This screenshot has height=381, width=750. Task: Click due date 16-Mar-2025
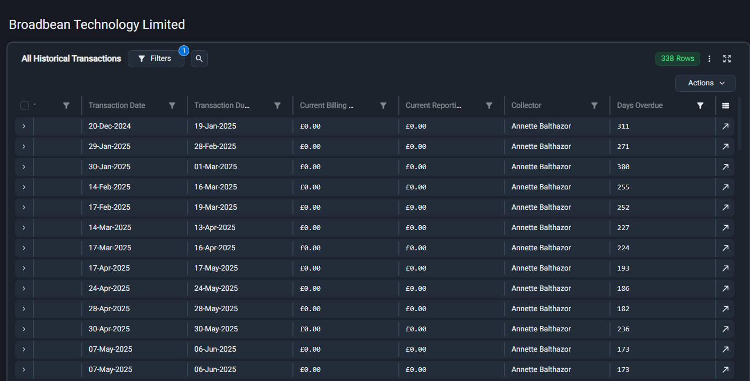(x=216, y=187)
